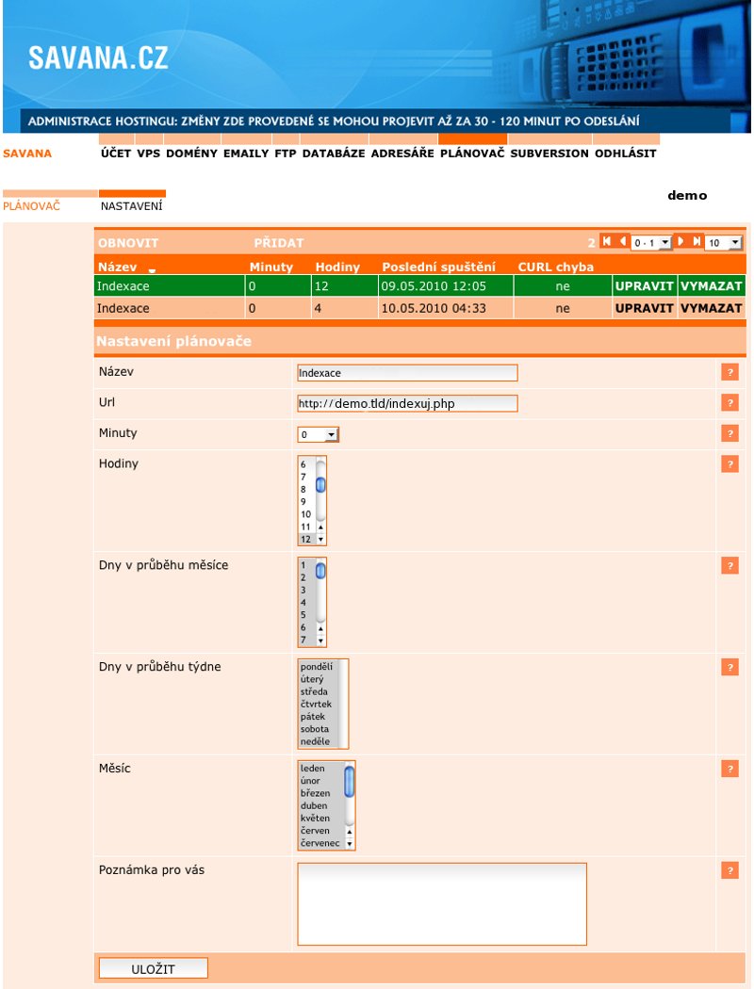Open the EMAILY menu
754x989 pixels.
click(246, 154)
